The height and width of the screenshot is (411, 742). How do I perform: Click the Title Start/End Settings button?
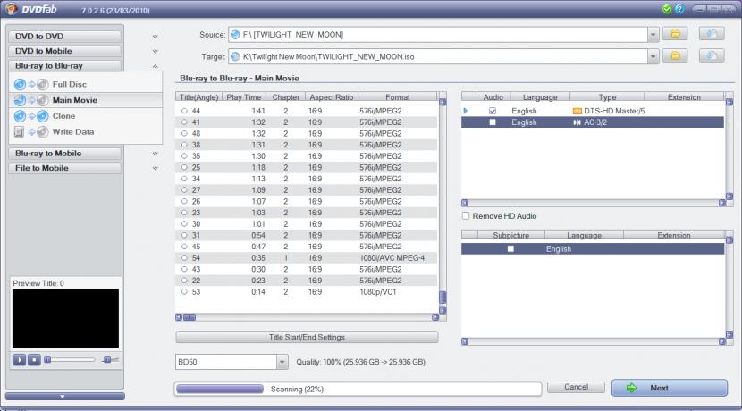coord(307,338)
